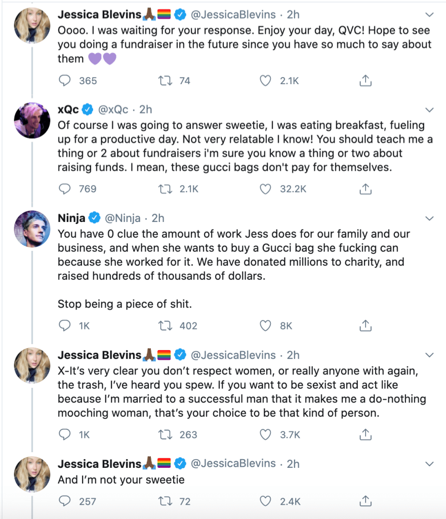Reply to Jessica's "don't respect women" tweet
The image size is (446, 519).
pyautogui.click(x=65, y=434)
